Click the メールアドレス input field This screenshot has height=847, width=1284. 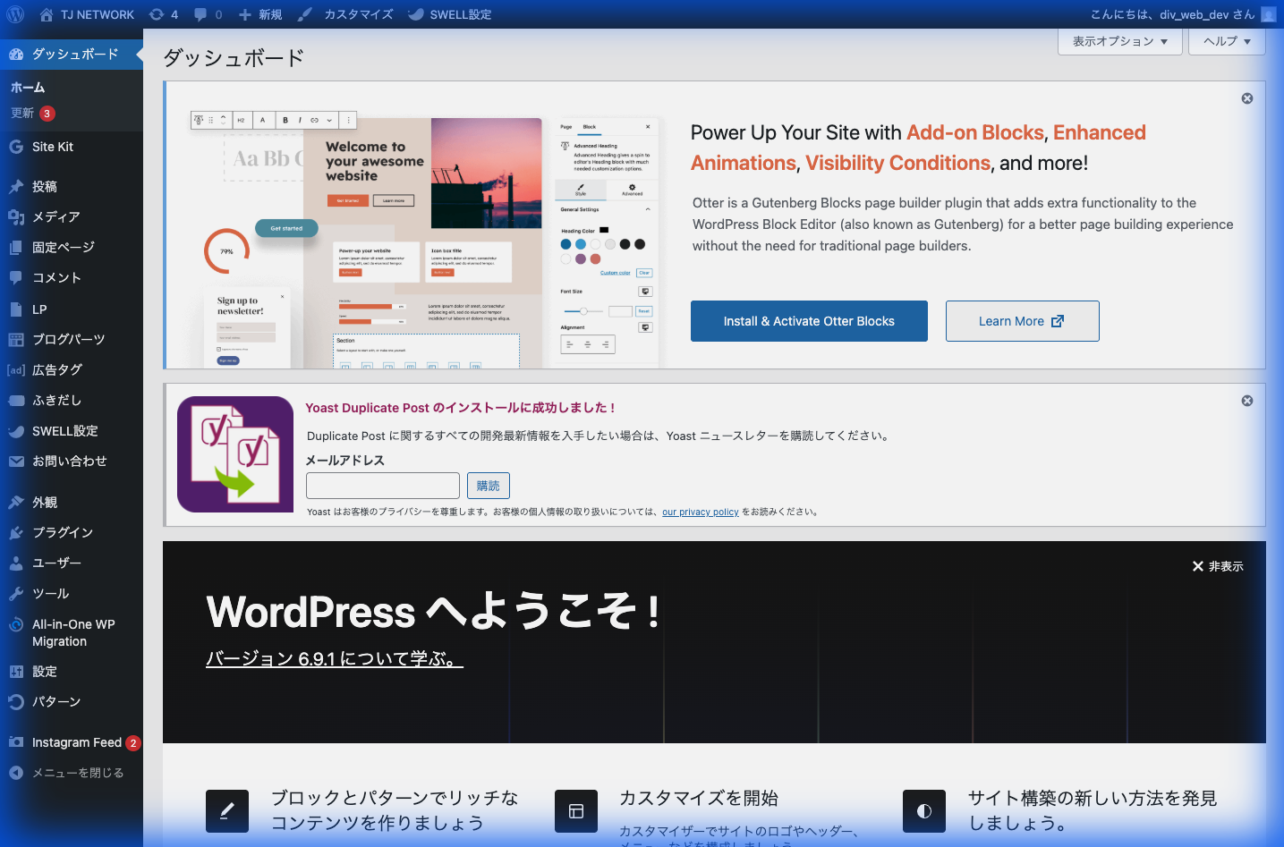pyautogui.click(x=382, y=486)
